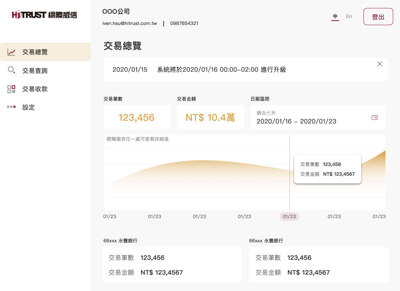Open 交易總覽 in the sidebar
The image size is (400, 291).
coord(35,52)
